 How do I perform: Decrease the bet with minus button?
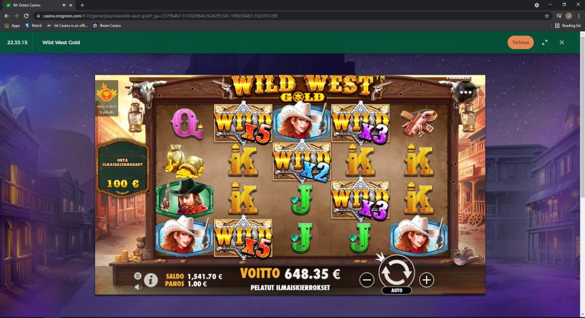click(x=367, y=279)
